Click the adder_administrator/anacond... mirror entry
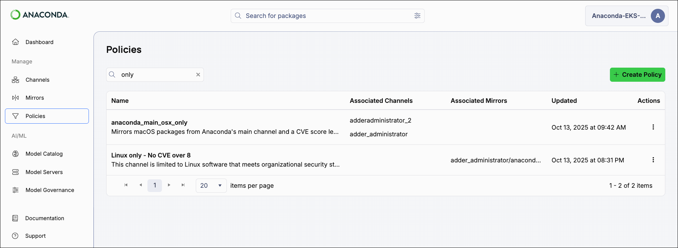 tap(496, 160)
